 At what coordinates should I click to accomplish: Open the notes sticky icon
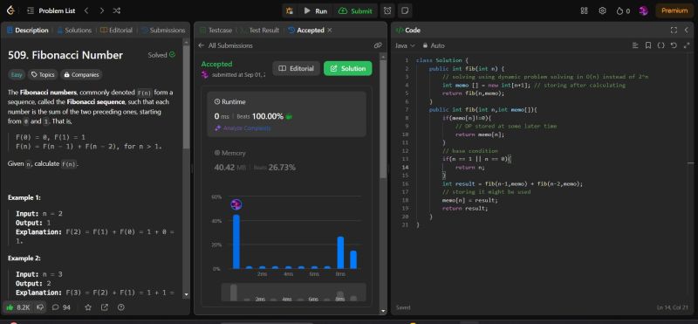point(405,10)
